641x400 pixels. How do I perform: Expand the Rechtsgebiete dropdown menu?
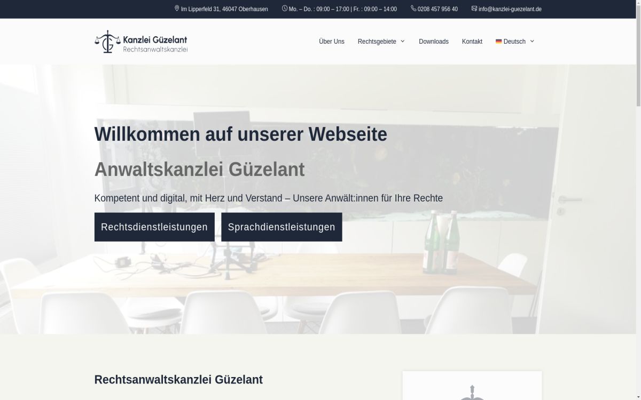pyautogui.click(x=377, y=41)
